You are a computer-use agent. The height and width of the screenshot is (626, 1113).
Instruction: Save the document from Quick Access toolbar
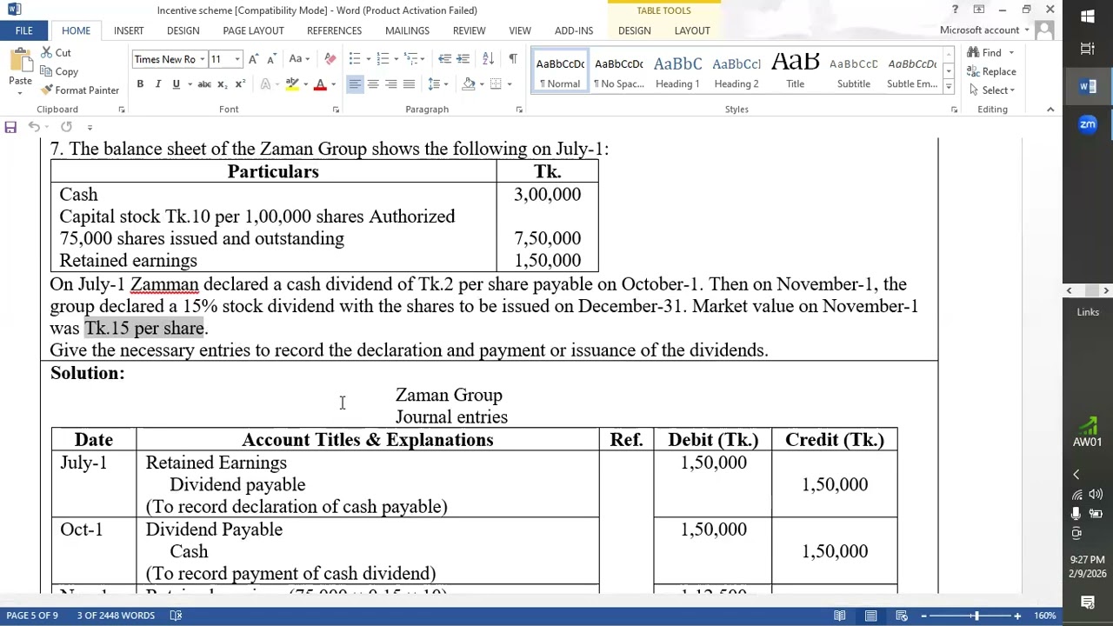[x=10, y=127]
